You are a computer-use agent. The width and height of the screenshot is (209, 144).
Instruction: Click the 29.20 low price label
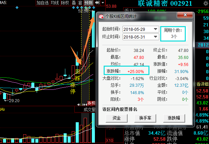[x=14, y=101]
